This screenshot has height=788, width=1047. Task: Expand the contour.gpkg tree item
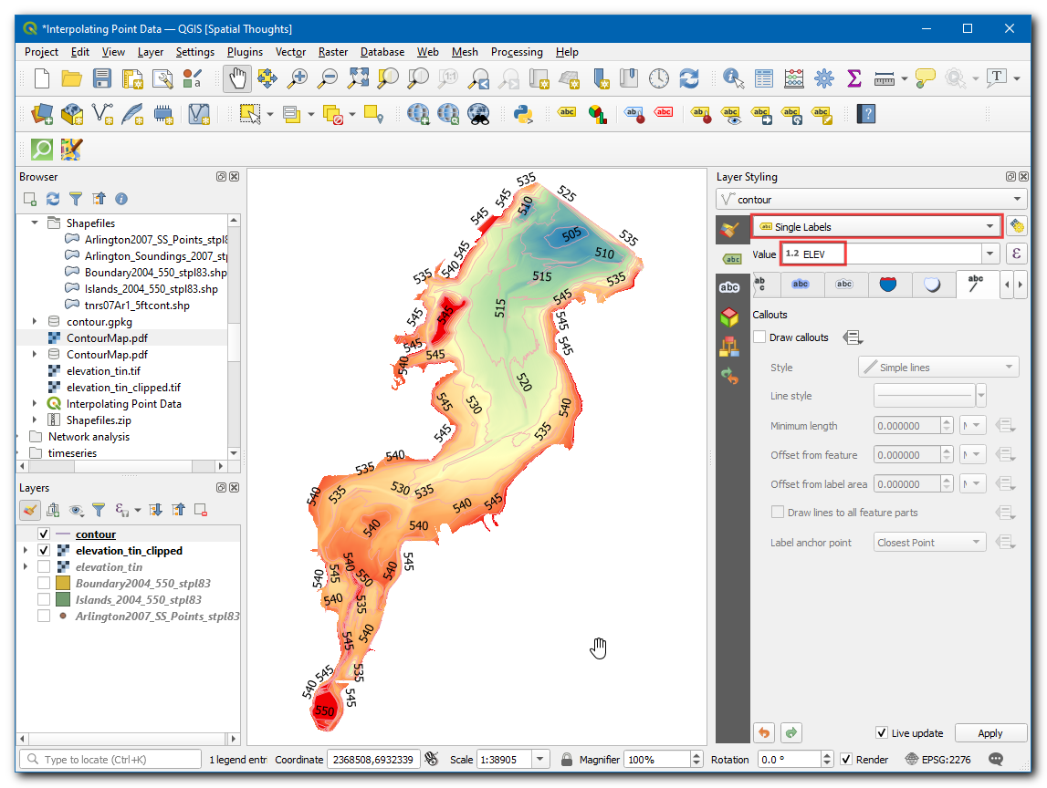tap(36, 321)
